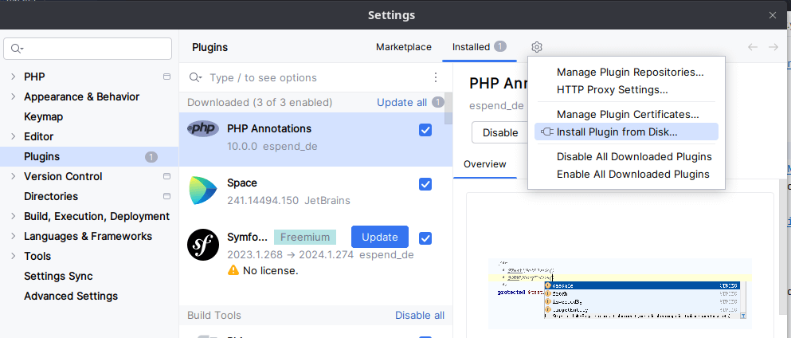Image resolution: width=791 pixels, height=338 pixels.
Task: Click the settings search magnifier icon
Action: click(18, 49)
